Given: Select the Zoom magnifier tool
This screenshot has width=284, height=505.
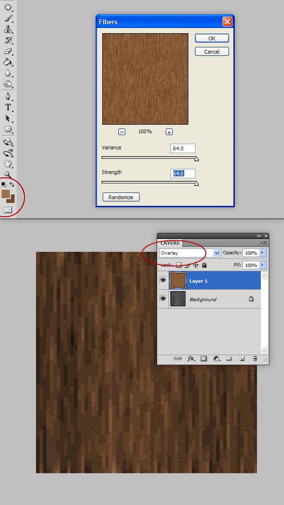Looking at the screenshot, I should click(x=8, y=175).
